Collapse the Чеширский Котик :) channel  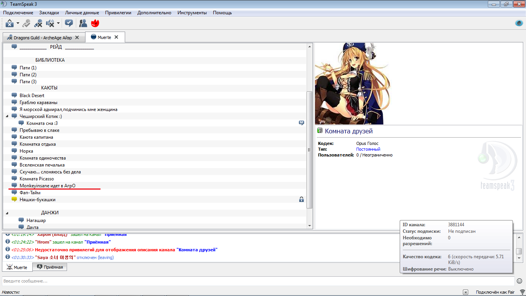[x=7, y=116]
